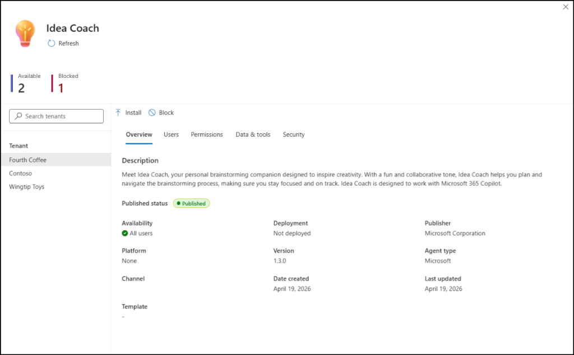Click the Idea Coach lightbulb icon

click(x=25, y=34)
